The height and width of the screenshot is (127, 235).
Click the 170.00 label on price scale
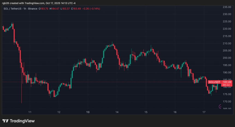pyautogui.click(x=227, y=101)
